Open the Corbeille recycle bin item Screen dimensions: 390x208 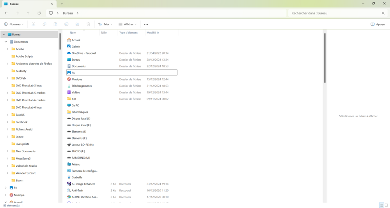click(x=77, y=177)
